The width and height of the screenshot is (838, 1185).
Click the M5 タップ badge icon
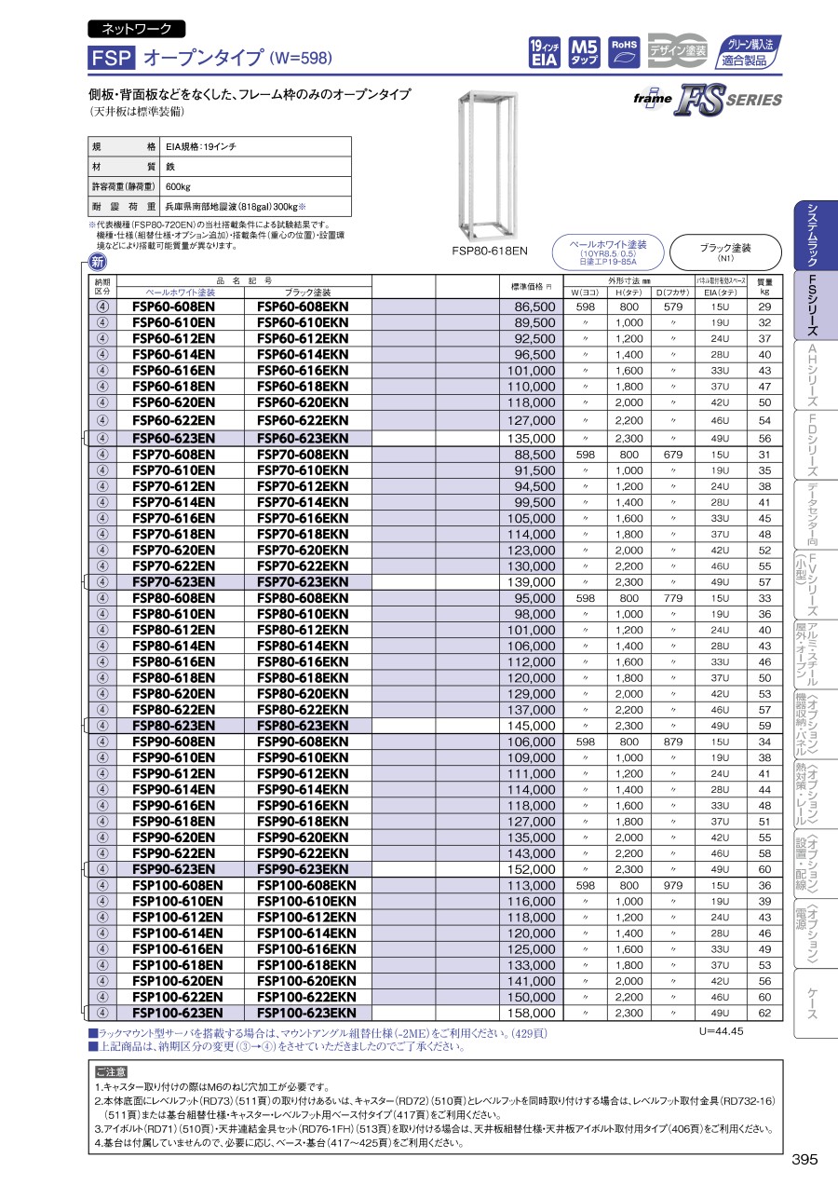click(584, 54)
